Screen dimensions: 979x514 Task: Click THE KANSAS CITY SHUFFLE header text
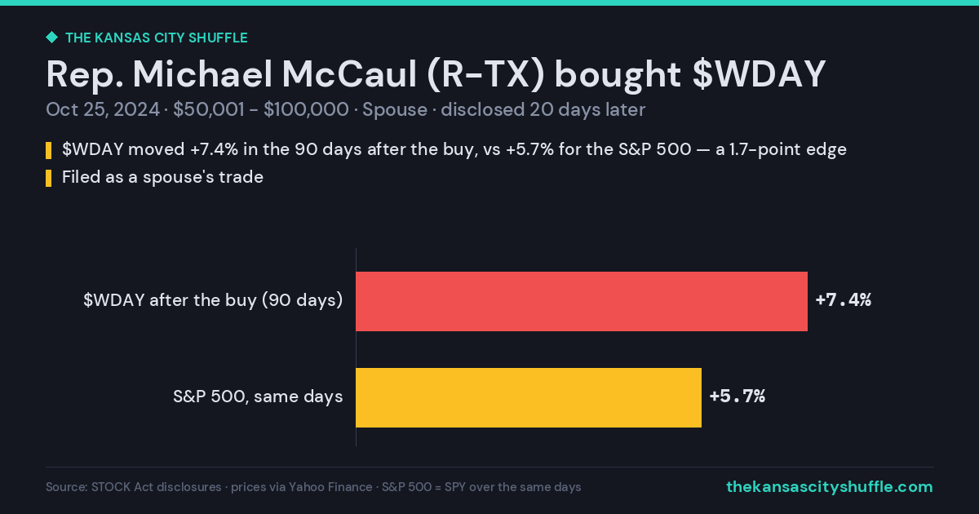156,38
